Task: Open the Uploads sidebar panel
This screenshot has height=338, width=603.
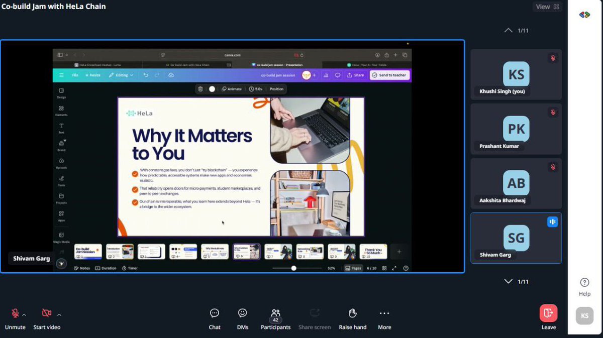Action: coord(61,163)
